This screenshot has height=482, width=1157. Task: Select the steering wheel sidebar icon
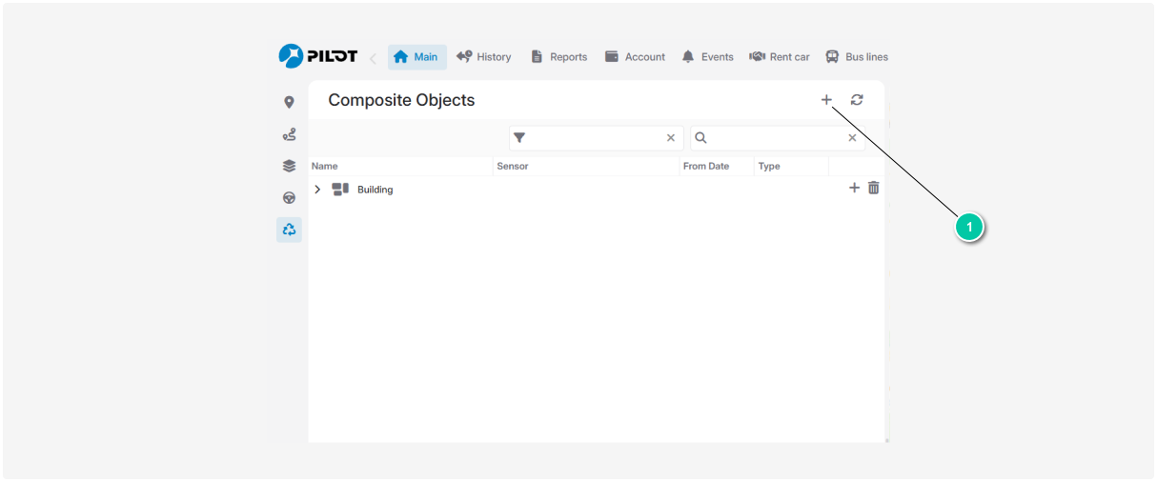pos(289,198)
